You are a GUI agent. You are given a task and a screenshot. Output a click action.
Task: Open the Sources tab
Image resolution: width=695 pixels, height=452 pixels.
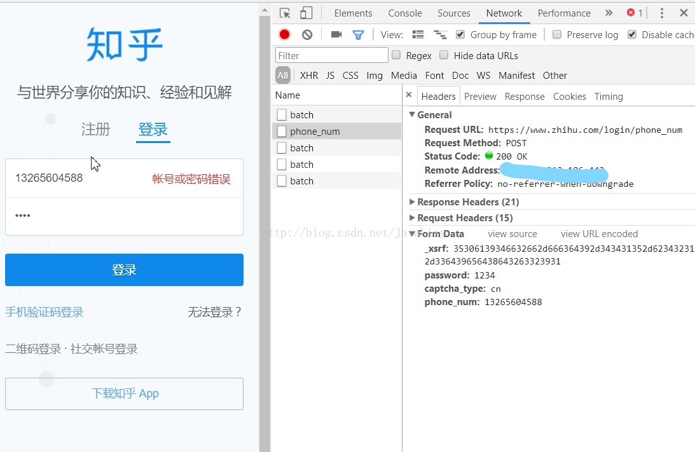(x=454, y=13)
